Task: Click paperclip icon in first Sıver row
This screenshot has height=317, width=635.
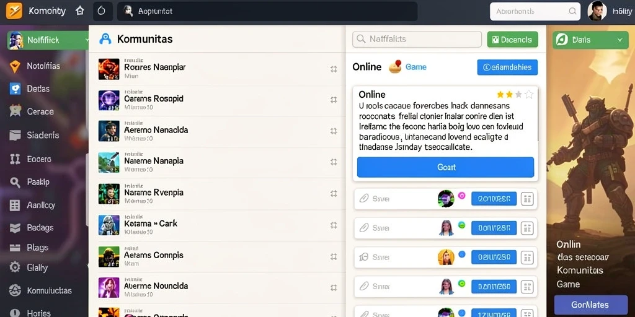Action: tap(363, 199)
